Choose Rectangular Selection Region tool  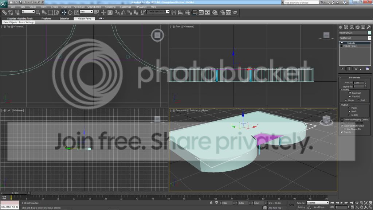click(x=50, y=12)
